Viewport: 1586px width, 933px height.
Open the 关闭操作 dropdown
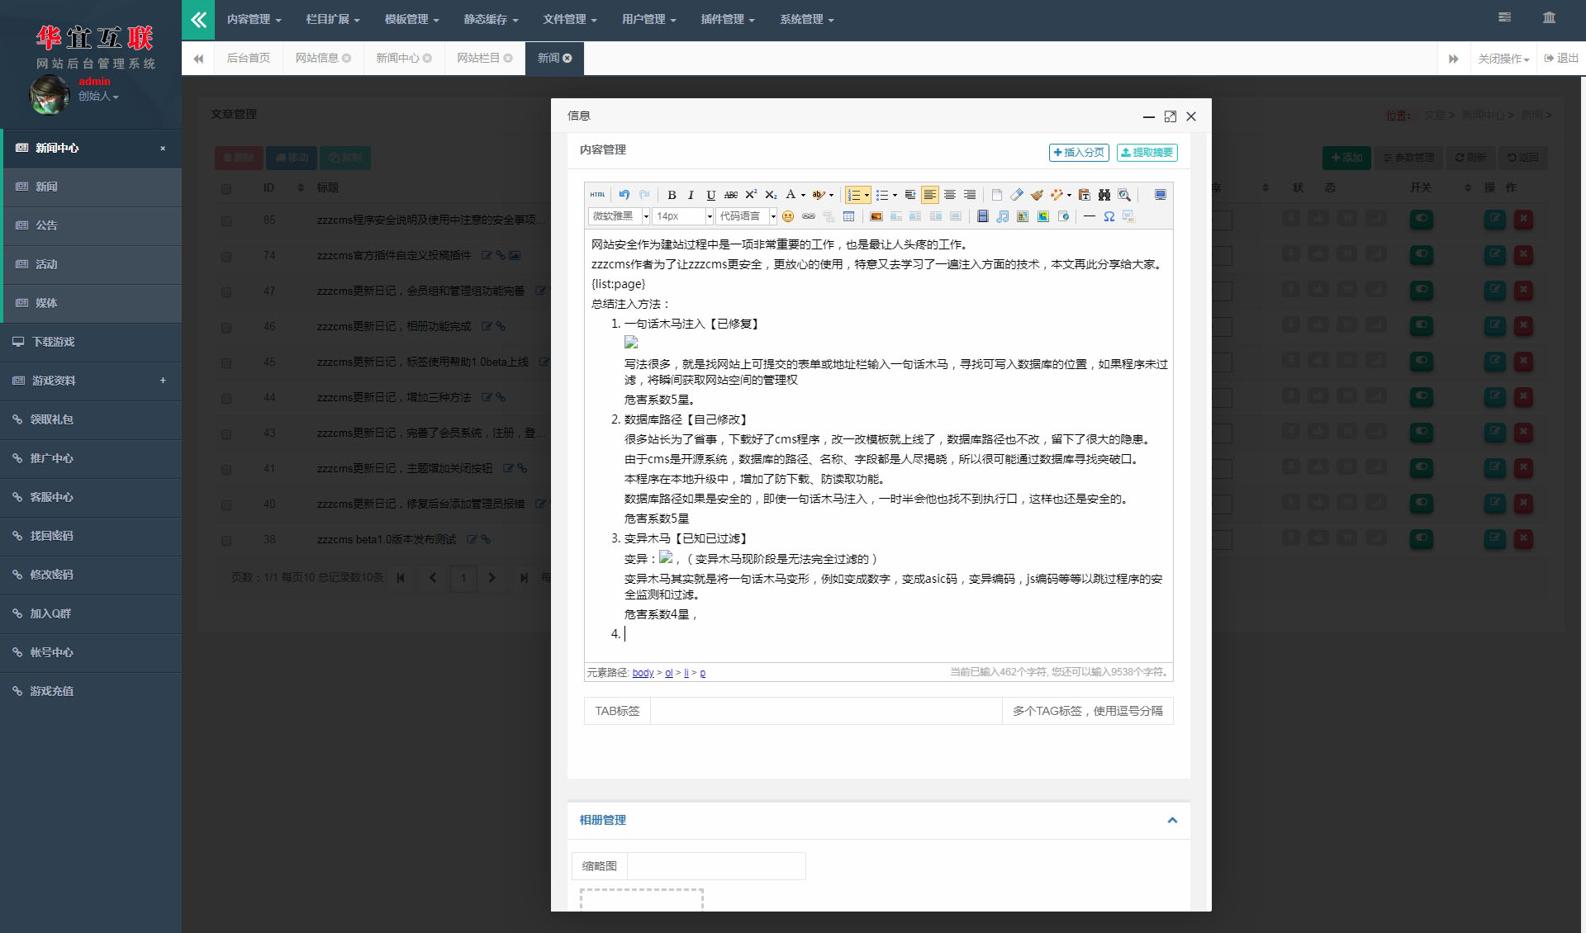[x=1503, y=59]
